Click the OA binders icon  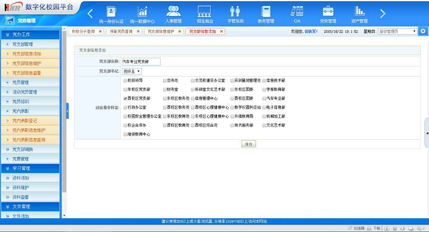point(297,11)
